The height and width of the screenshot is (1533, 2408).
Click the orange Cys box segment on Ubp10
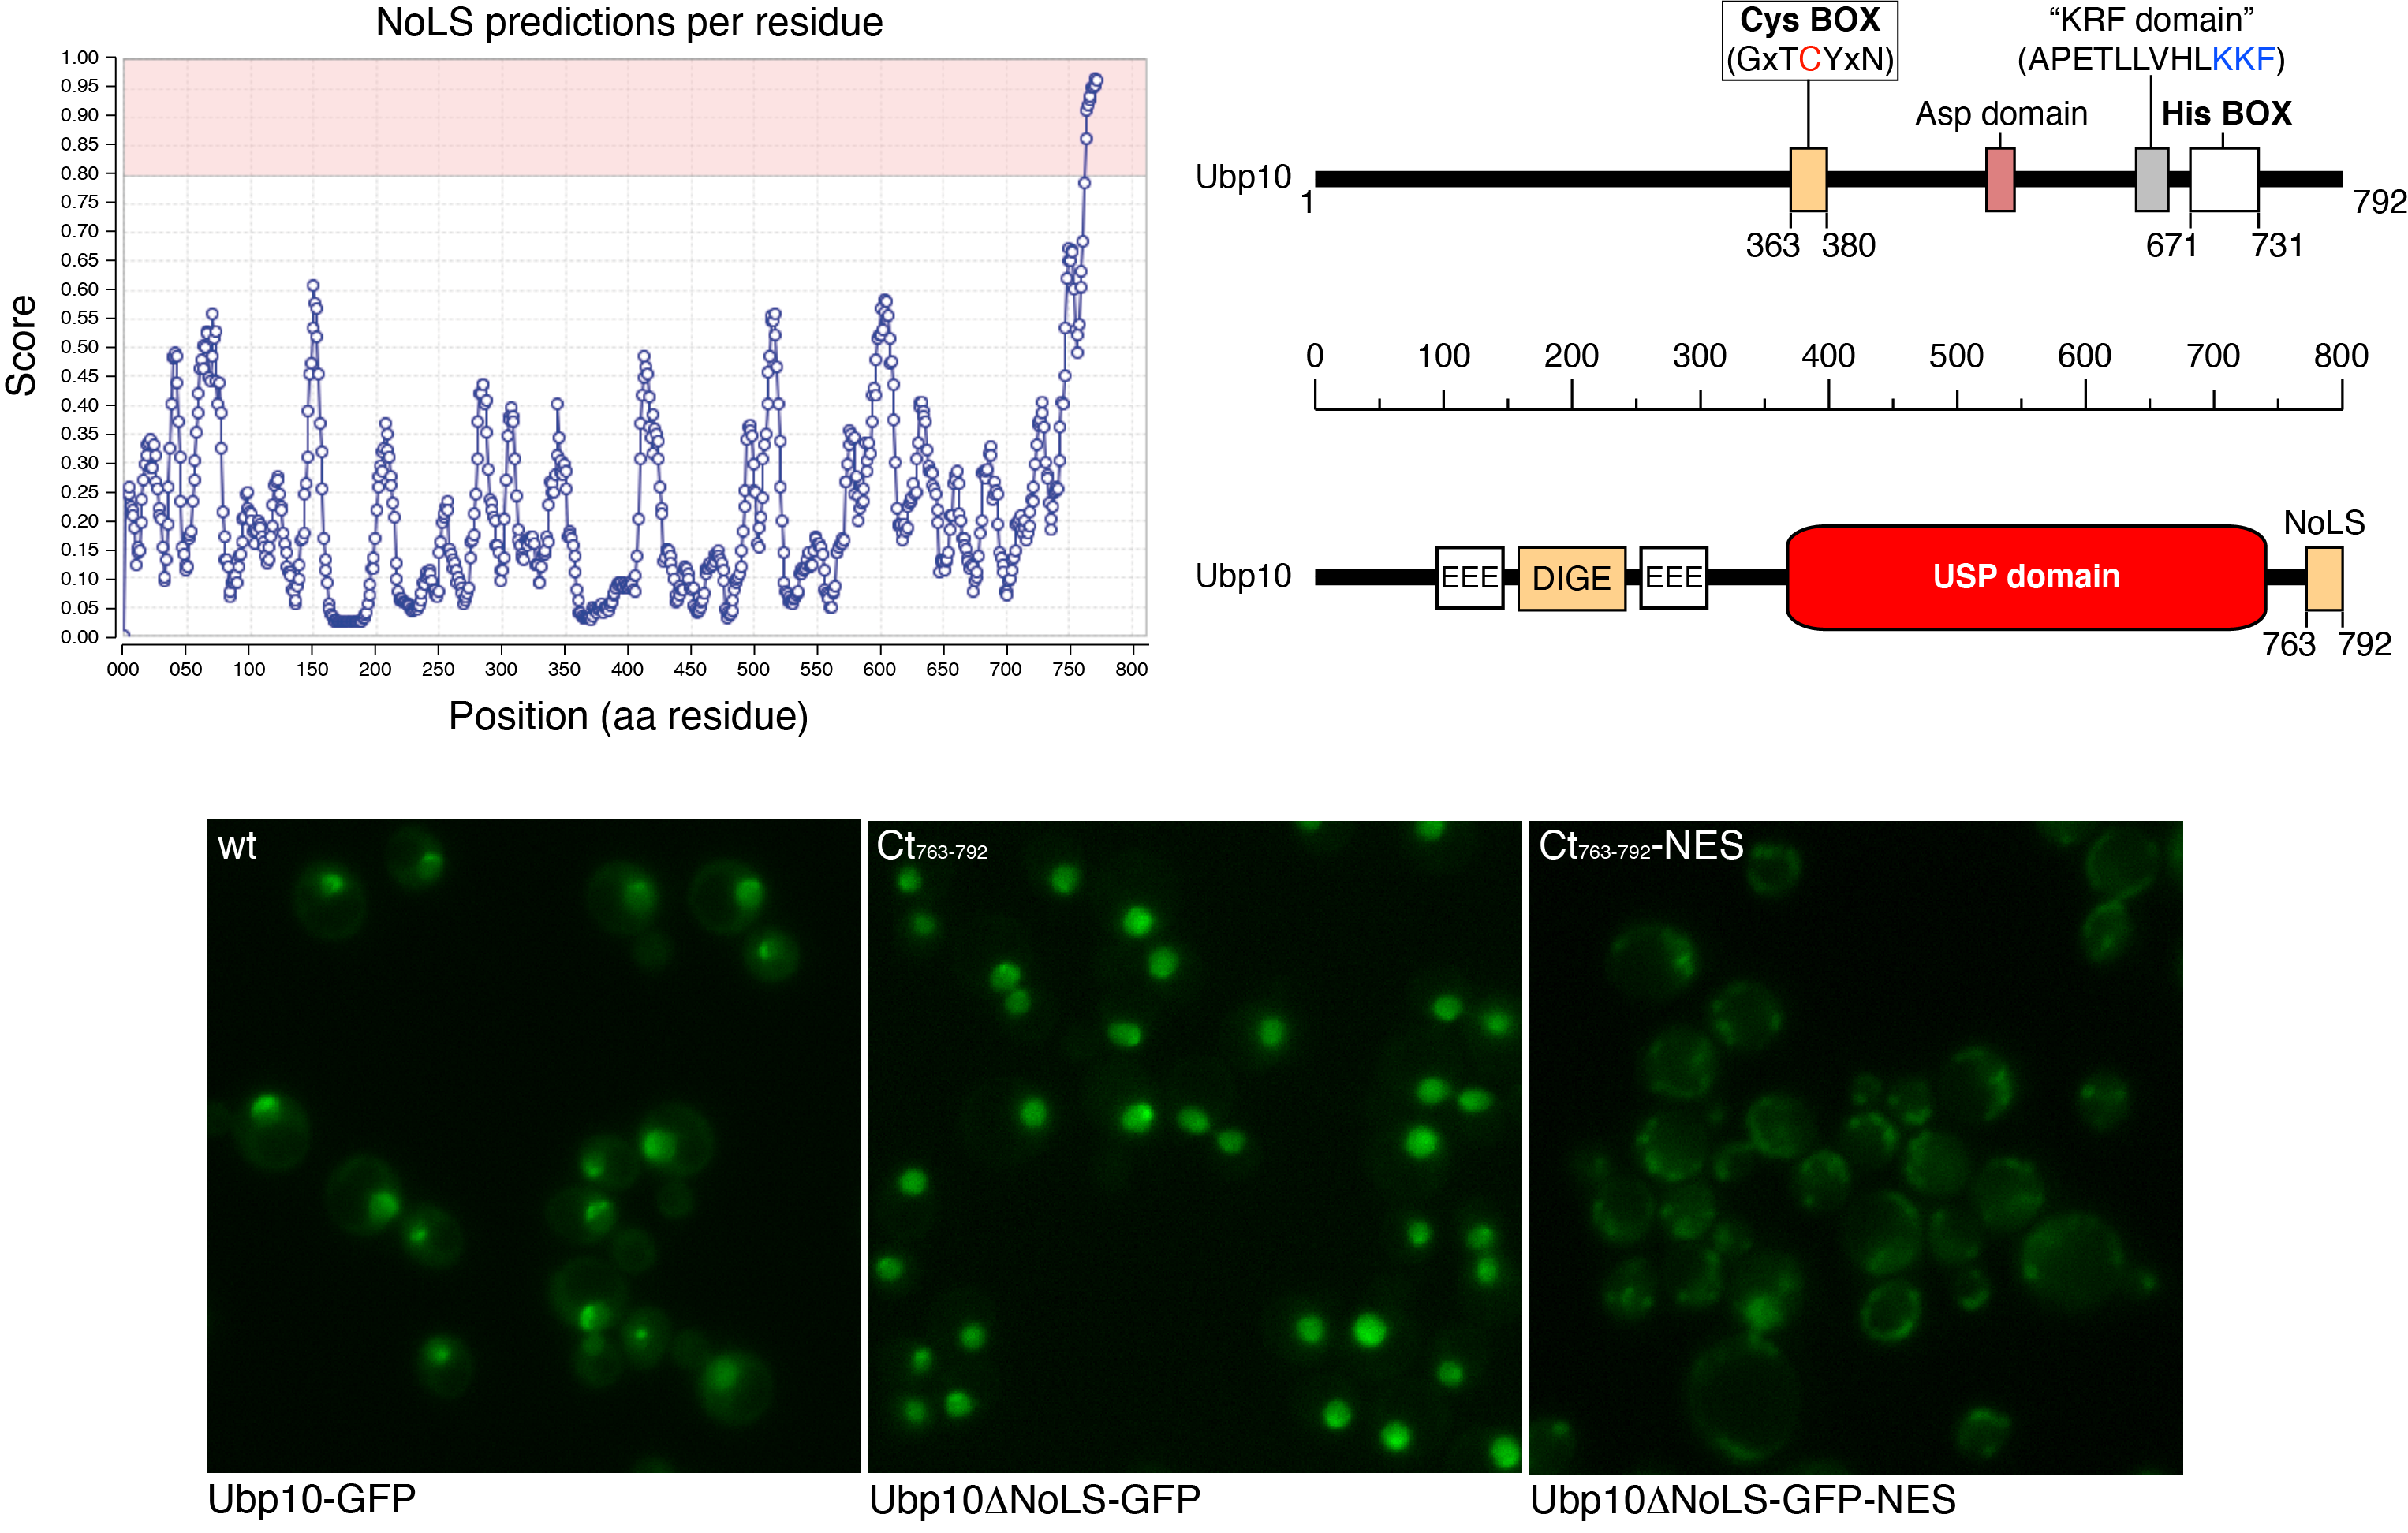pyautogui.click(x=1808, y=179)
